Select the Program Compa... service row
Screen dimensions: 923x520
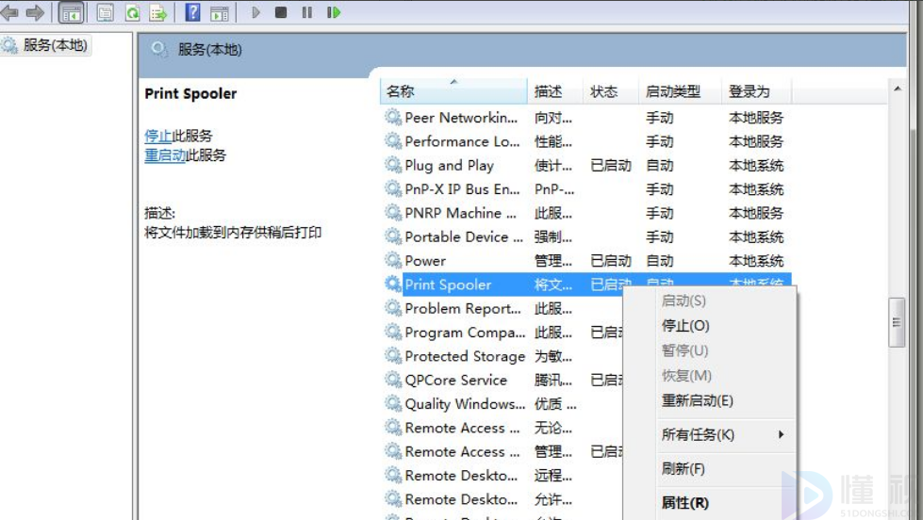click(503, 332)
